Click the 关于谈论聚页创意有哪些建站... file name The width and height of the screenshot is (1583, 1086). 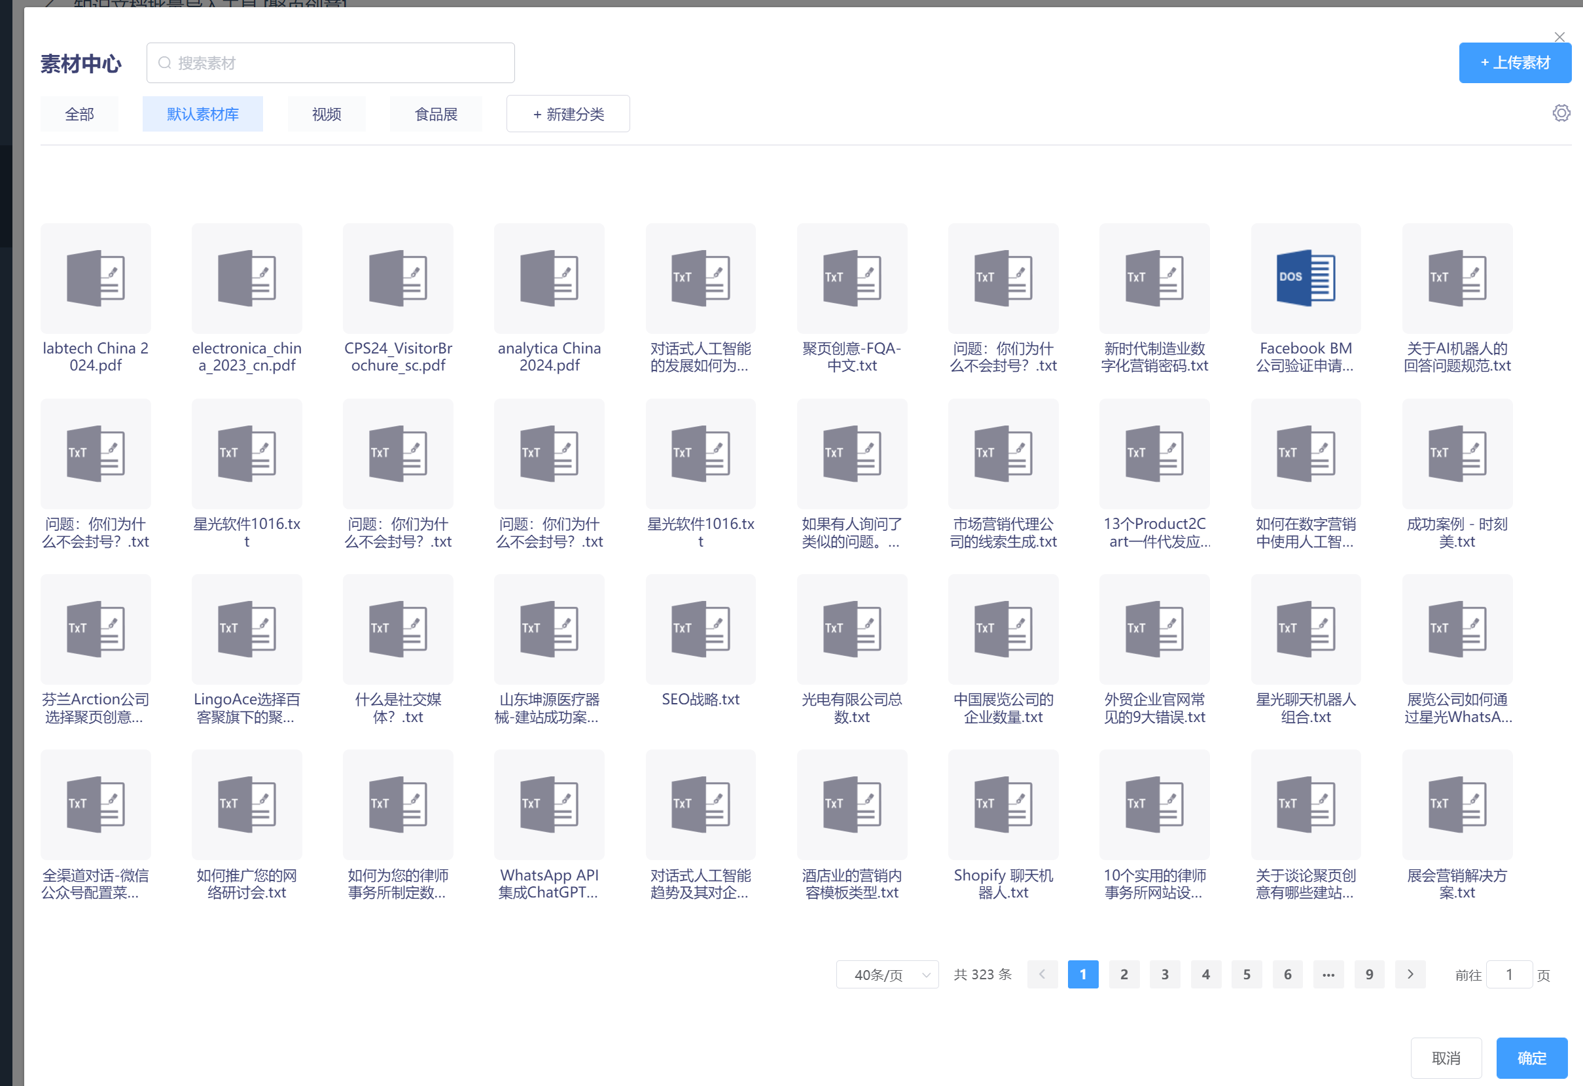[x=1306, y=884]
